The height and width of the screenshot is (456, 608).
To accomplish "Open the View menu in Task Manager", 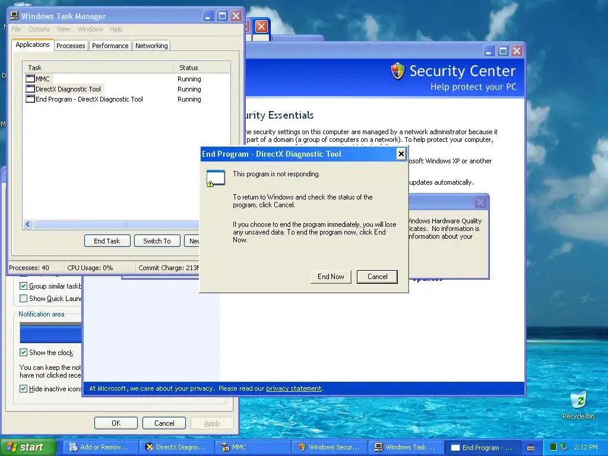I will 64,29.
